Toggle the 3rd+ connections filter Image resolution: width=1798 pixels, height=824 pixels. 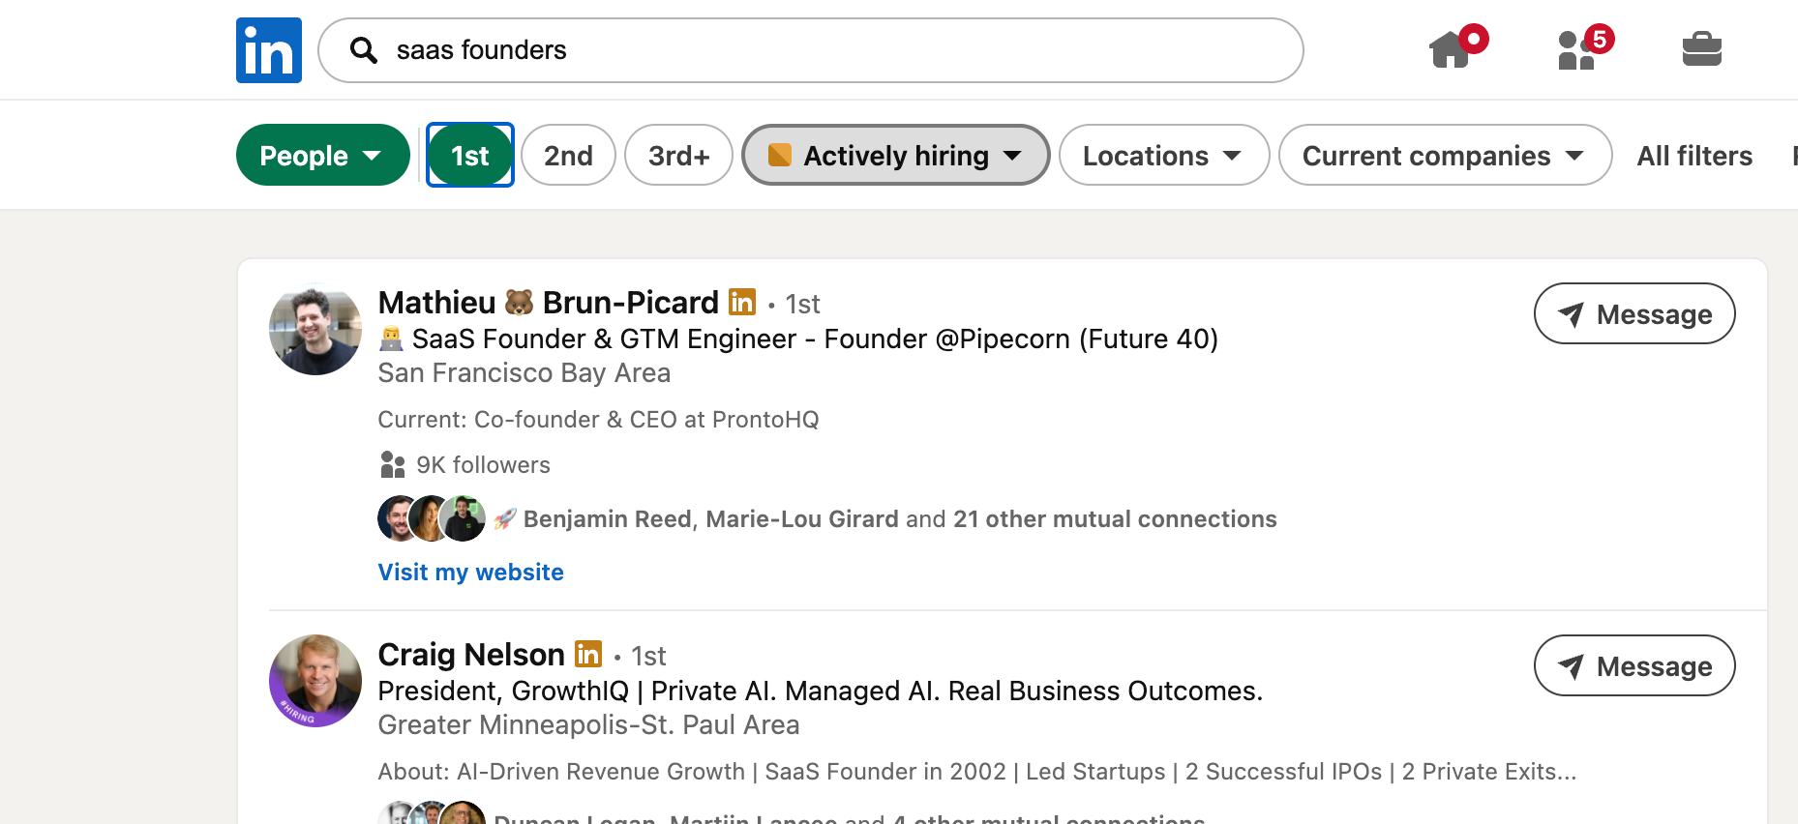pos(678,155)
